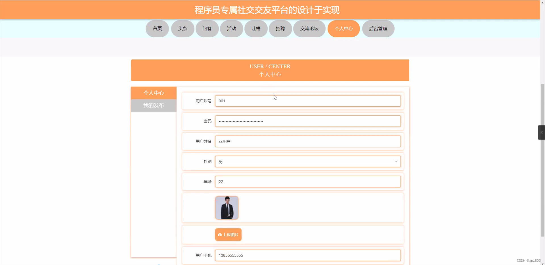Open the 性别 gender dropdown

[x=308, y=161]
